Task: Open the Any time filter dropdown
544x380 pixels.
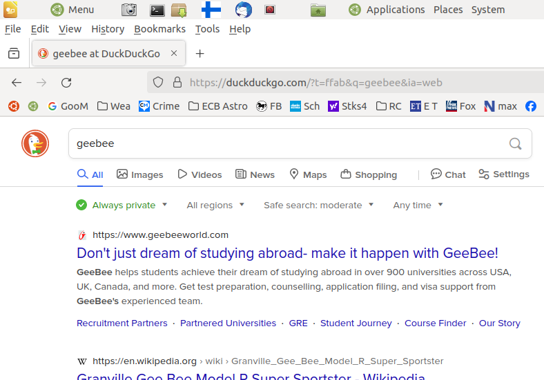Action: click(418, 206)
